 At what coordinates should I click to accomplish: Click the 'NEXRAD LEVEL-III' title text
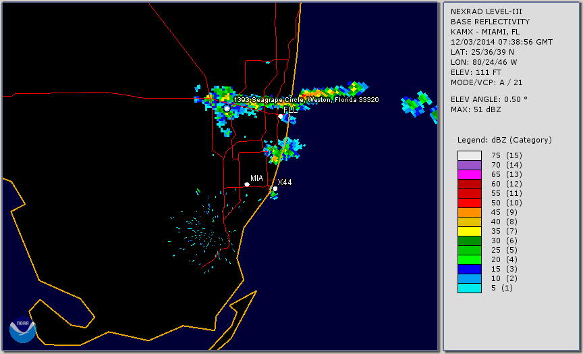[487, 12]
